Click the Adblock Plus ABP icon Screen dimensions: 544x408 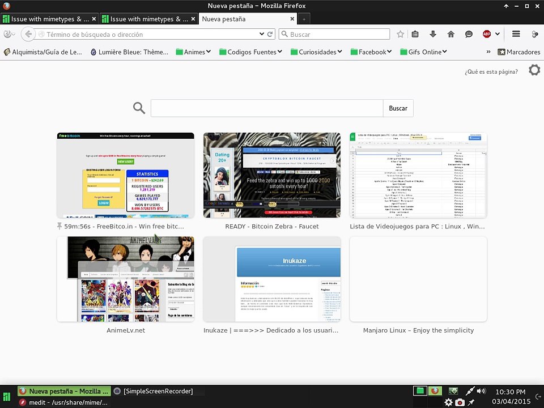coord(487,34)
